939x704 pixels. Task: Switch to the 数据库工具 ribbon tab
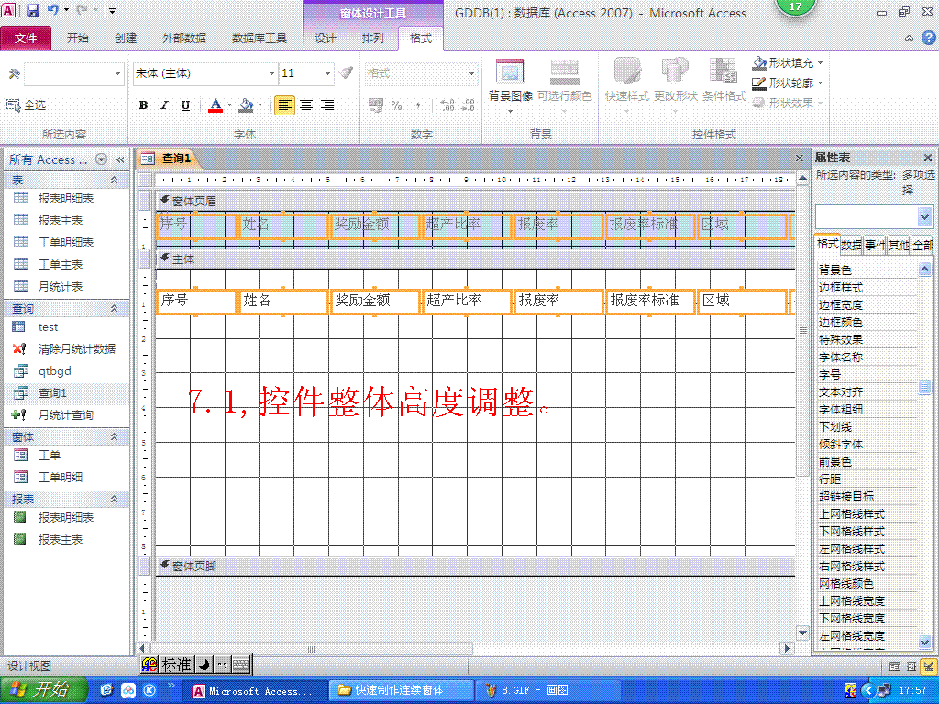260,38
